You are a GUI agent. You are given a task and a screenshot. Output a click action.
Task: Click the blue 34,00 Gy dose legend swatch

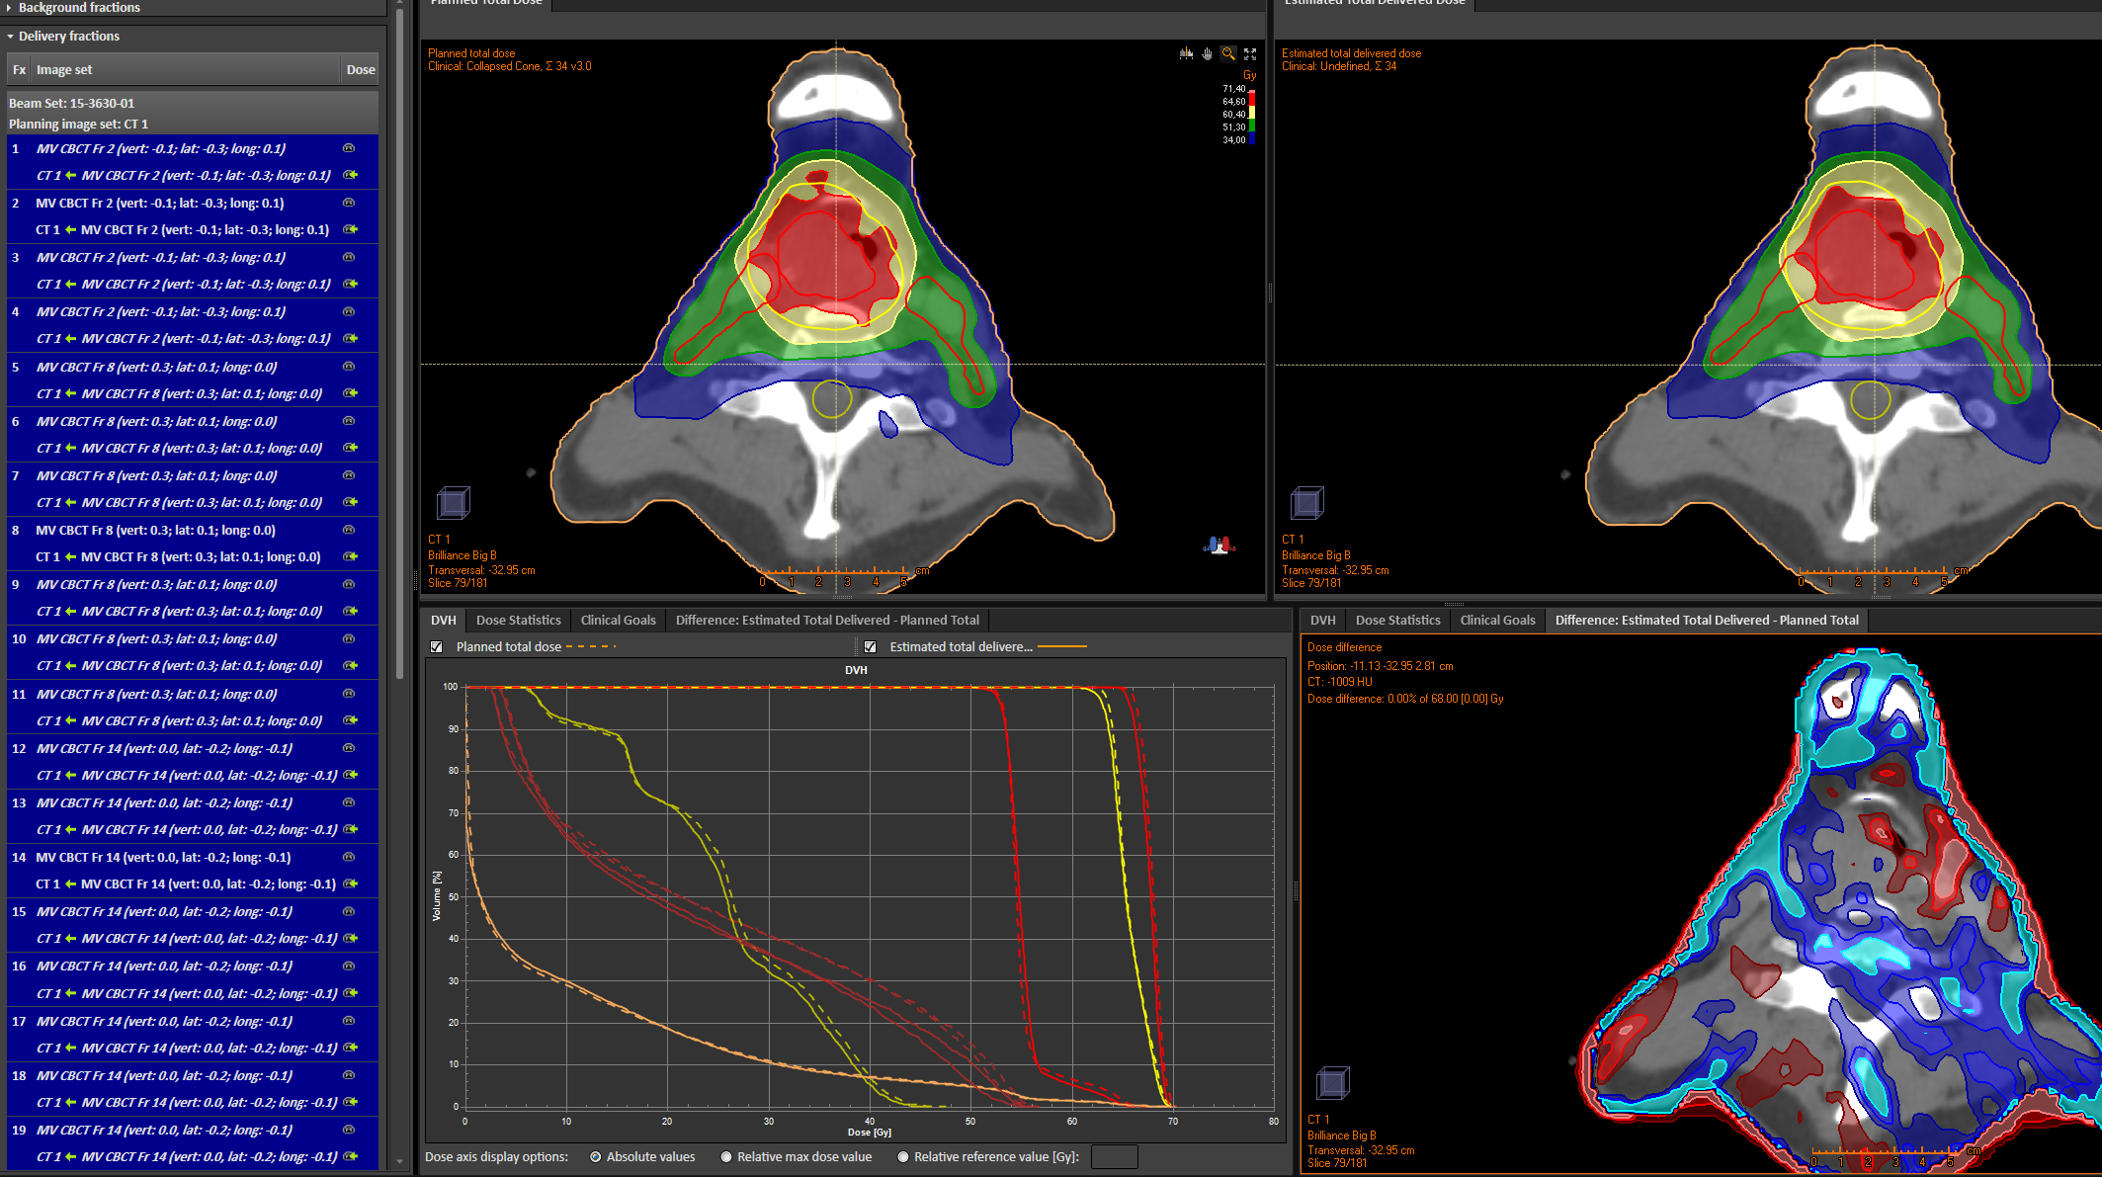pos(1252,138)
